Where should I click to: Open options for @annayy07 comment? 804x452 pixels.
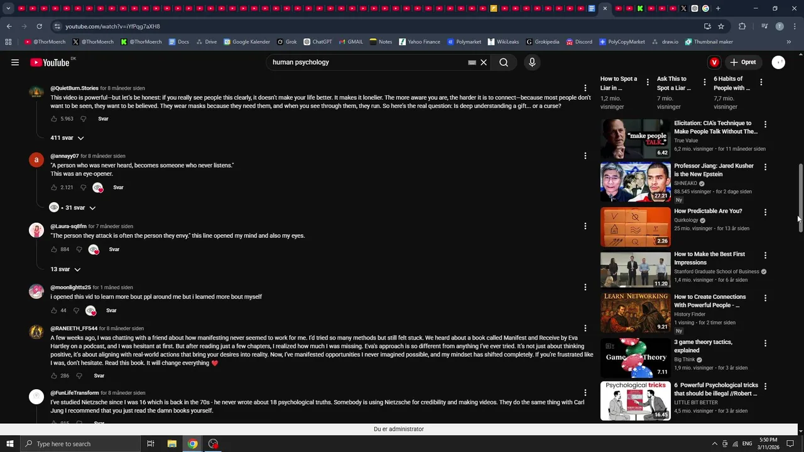point(585,156)
